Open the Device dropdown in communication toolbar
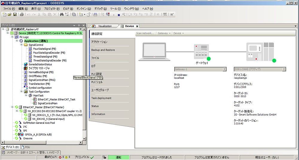Viewport: 299px width, 160px height. click(x=179, y=33)
